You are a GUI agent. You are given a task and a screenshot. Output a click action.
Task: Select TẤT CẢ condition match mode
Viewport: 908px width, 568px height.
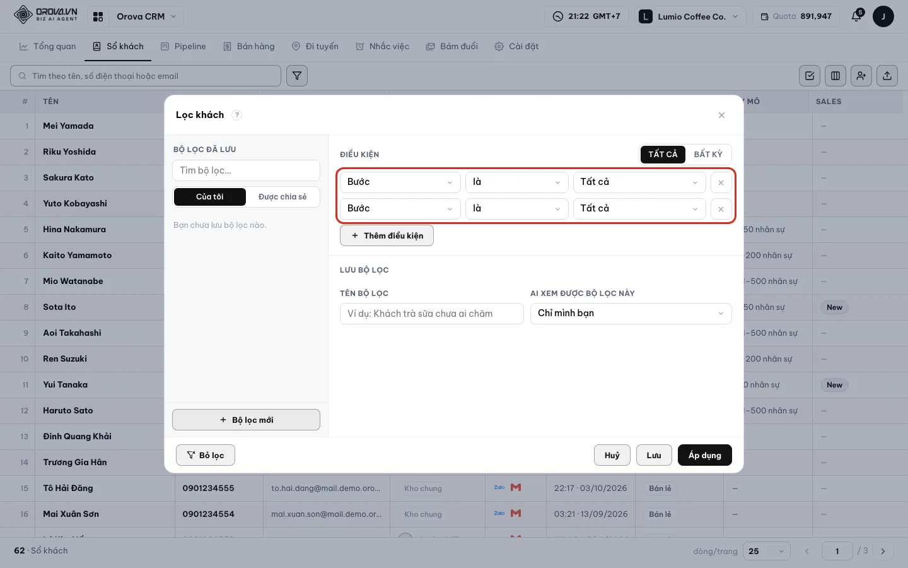pos(663,155)
